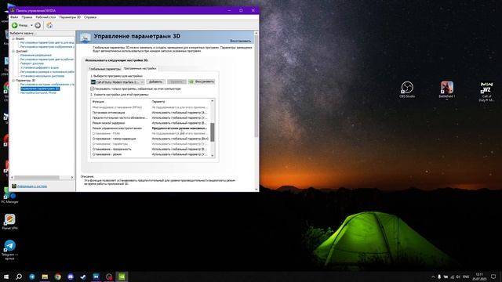502x282 pixels.
Task: Open the Back button history dropdown arrow
Action: coord(31,25)
